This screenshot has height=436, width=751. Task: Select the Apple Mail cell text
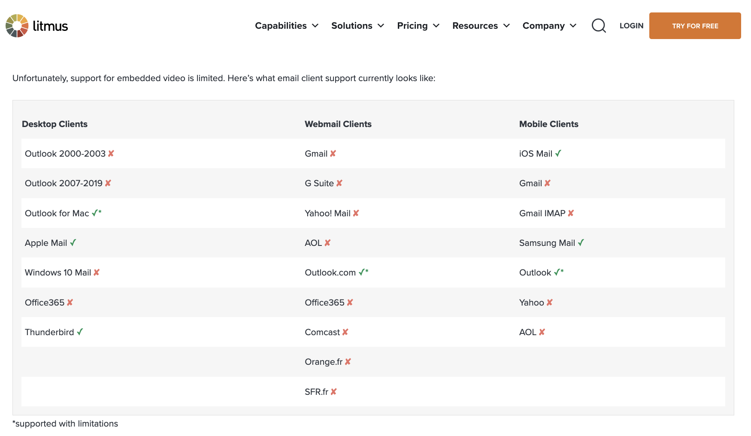46,243
